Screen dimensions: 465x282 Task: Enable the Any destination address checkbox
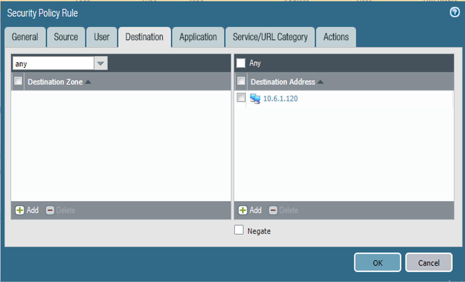click(241, 63)
